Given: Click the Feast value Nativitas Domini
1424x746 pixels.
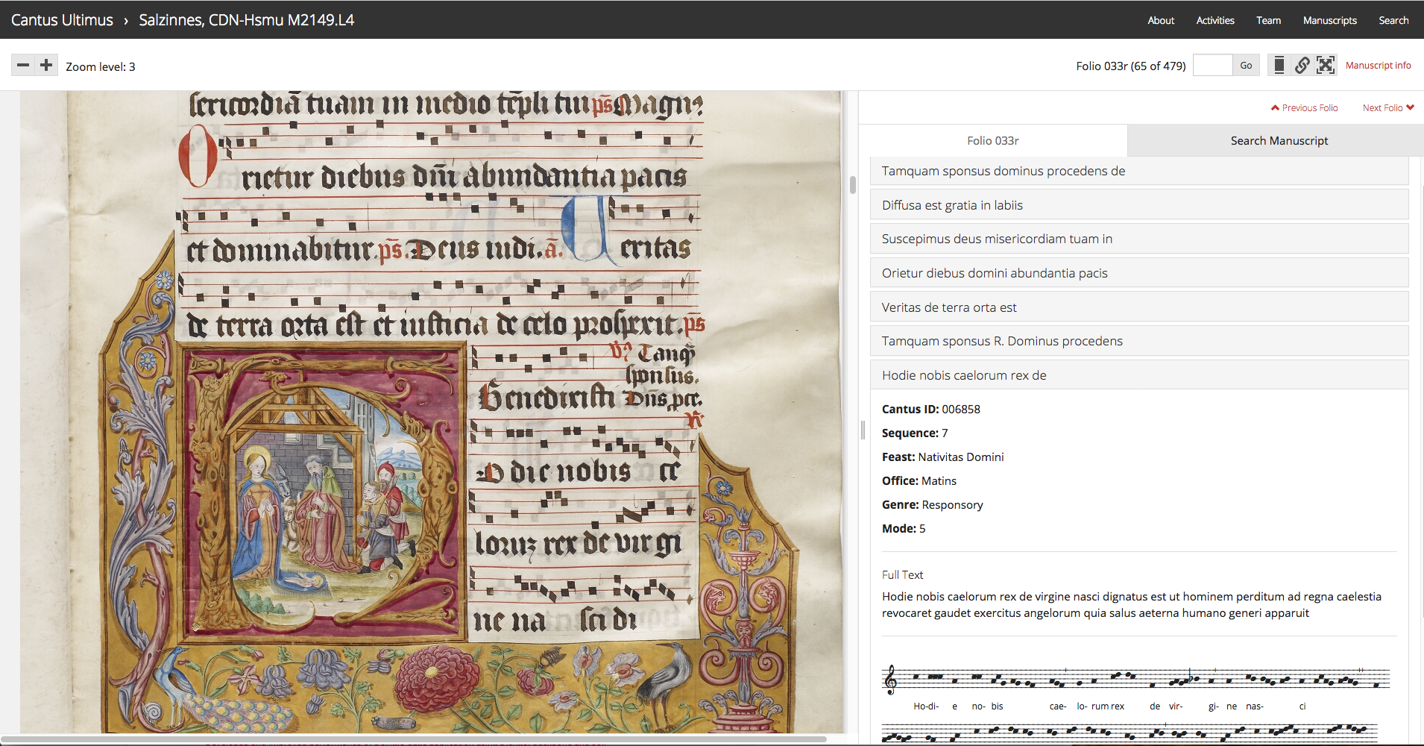Looking at the screenshot, I should point(961,457).
